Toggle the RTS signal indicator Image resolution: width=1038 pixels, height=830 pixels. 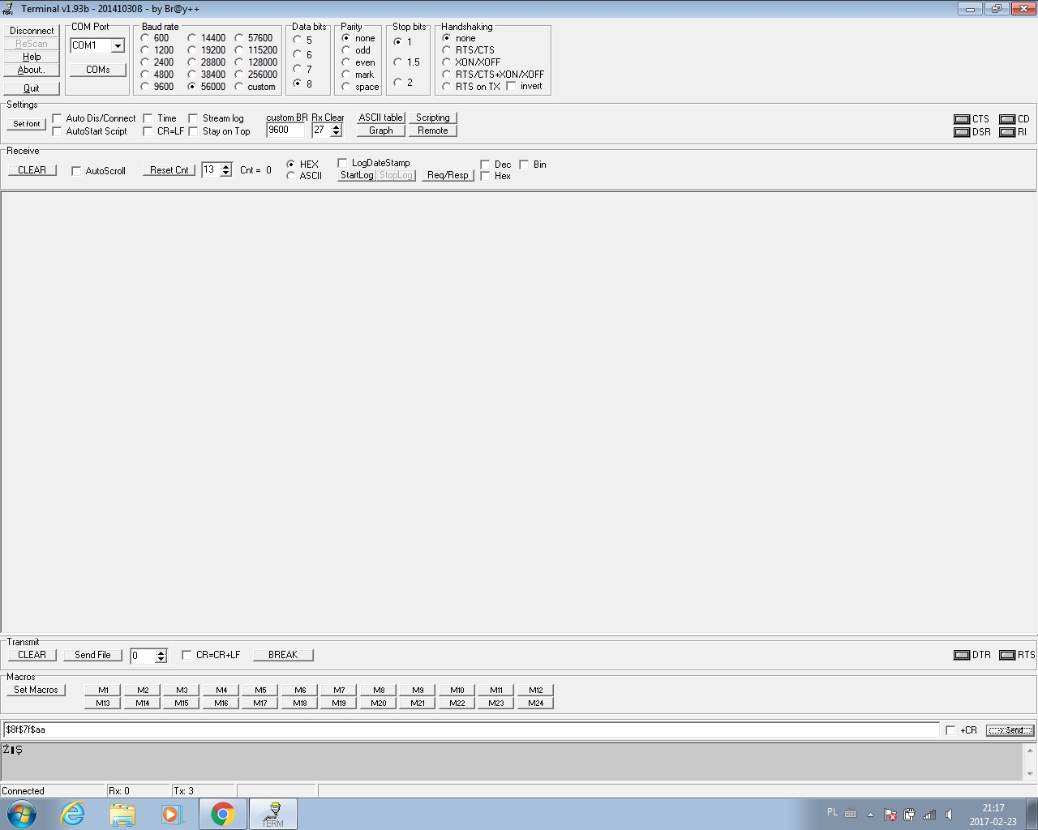(x=1007, y=655)
